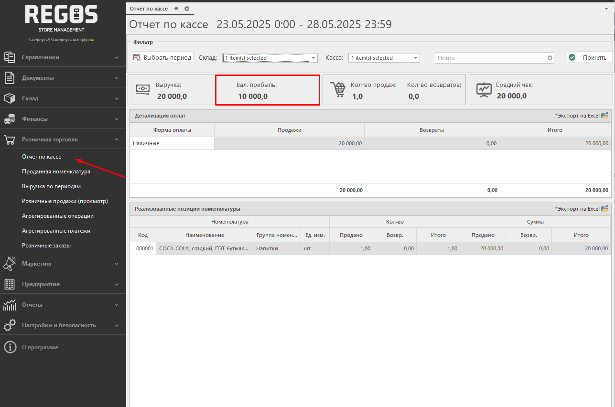This screenshot has width=615, height=407.
Task: Click the Настройки и безопасность gears icon
Action: (10, 325)
